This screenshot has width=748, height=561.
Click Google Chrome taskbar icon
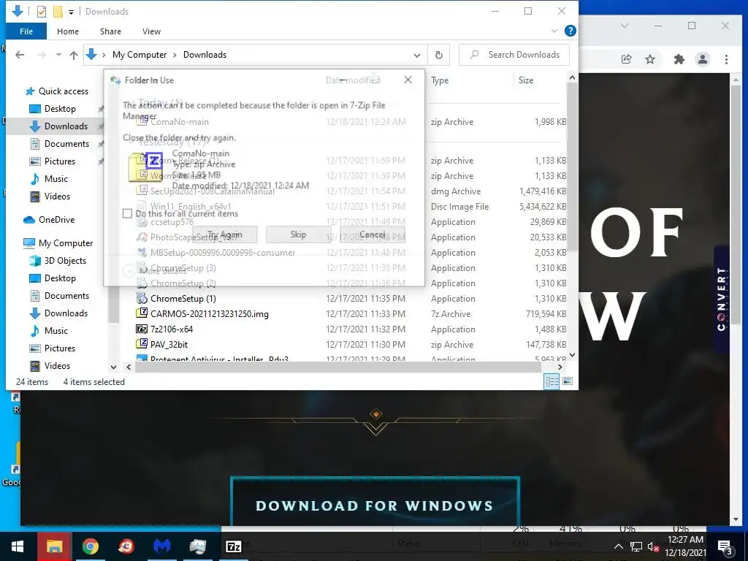tap(90, 546)
